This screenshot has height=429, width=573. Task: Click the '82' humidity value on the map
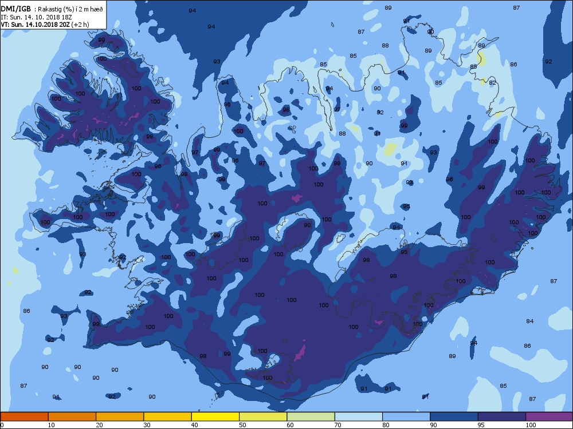(x=492, y=83)
